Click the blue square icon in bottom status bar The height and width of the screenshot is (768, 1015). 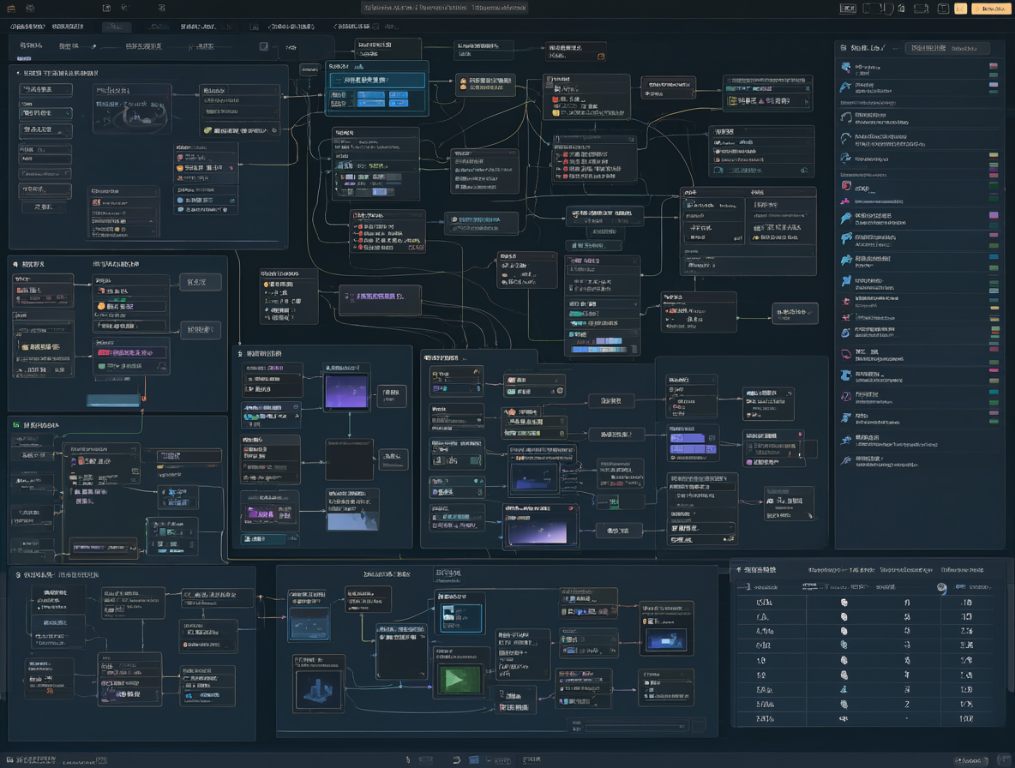[474, 760]
